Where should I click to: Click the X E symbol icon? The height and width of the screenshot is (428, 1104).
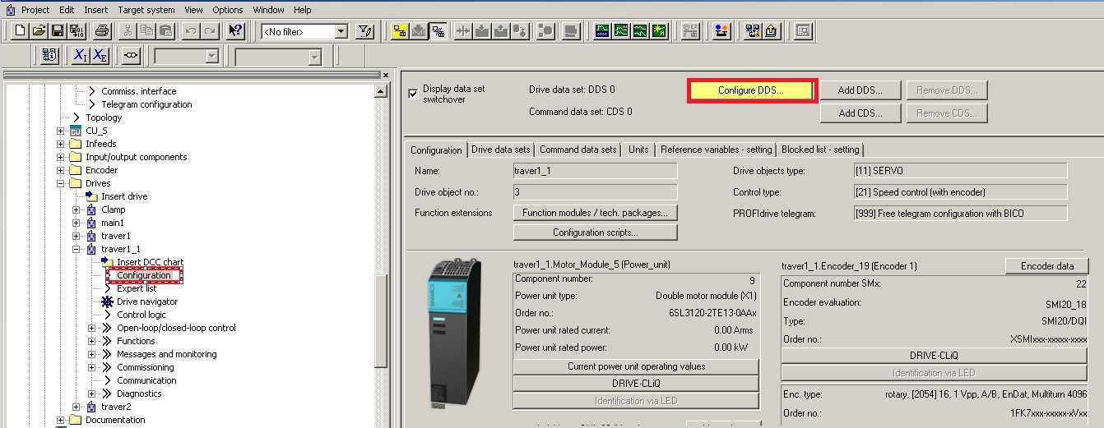(x=100, y=56)
